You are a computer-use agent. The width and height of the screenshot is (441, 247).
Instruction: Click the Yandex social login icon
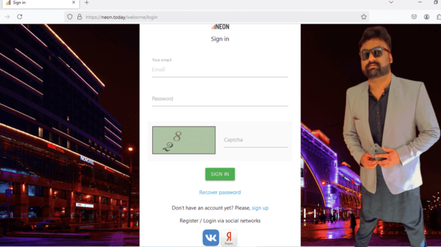coord(229,238)
